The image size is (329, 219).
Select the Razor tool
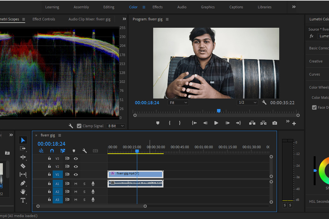23,166
